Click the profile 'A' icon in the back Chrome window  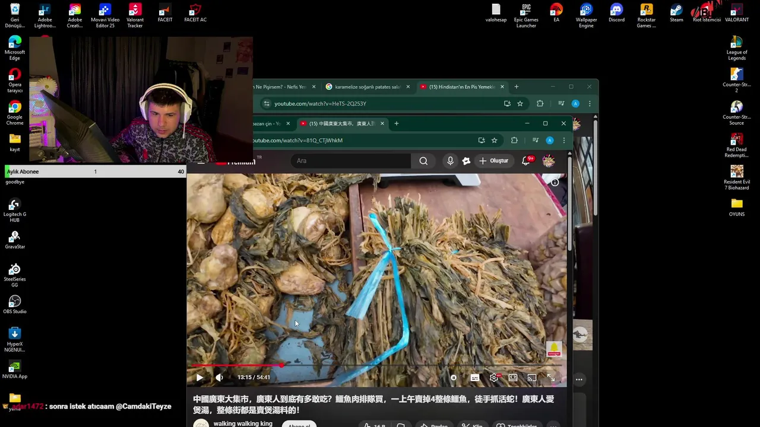[575, 104]
